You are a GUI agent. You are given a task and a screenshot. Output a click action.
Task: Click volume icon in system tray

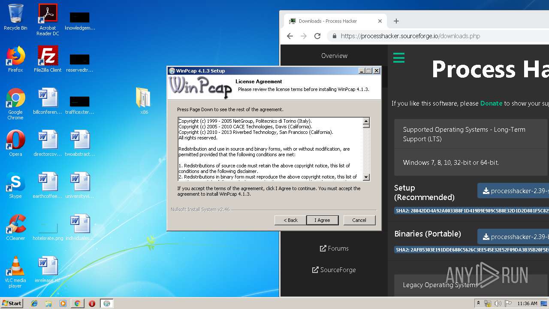498,303
